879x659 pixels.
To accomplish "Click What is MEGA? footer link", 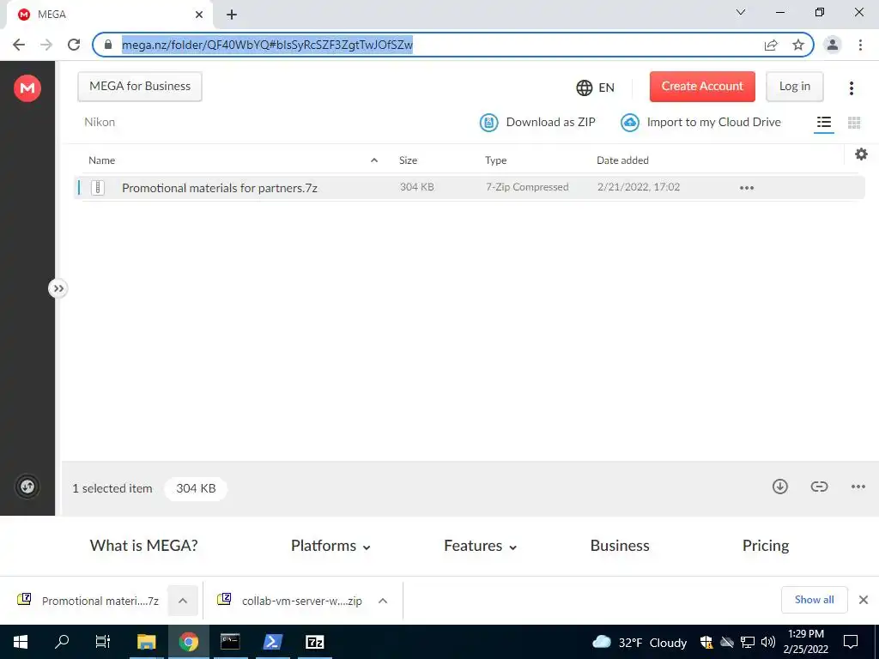I will [x=143, y=545].
